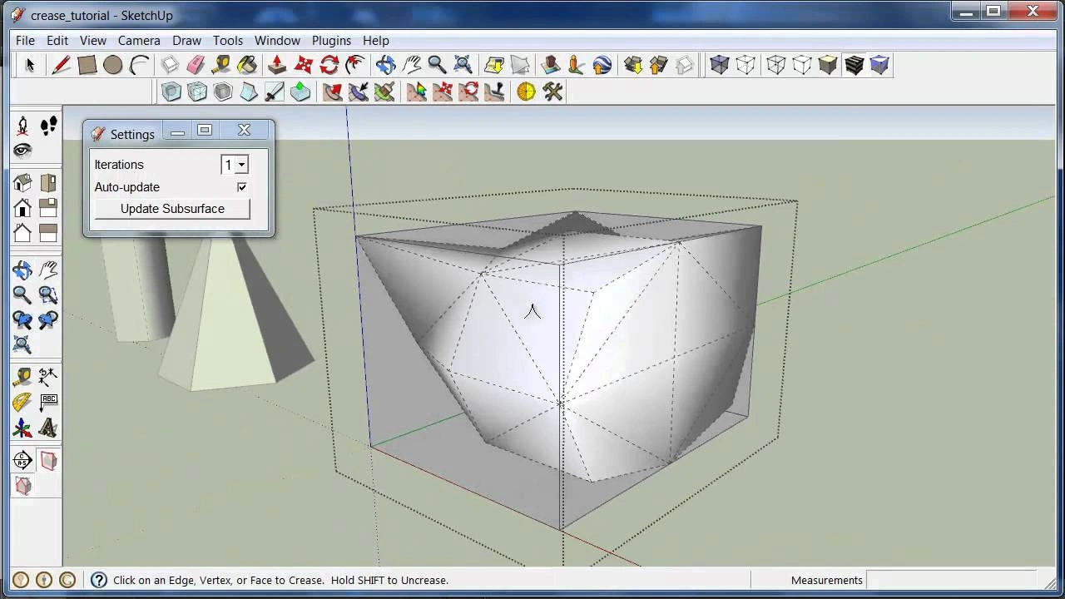Select the red Move tool
The width and height of the screenshot is (1065, 599).
(x=304, y=65)
